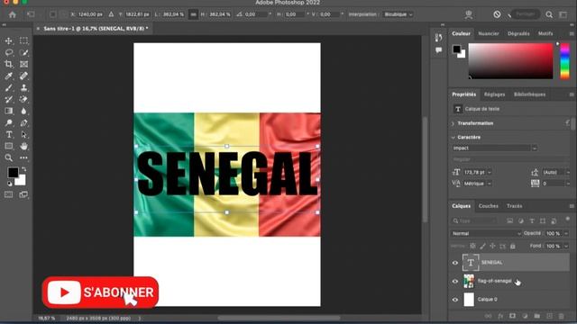Select the Rectangle shape tool
This screenshot has height=324, width=577.
coord(9,146)
